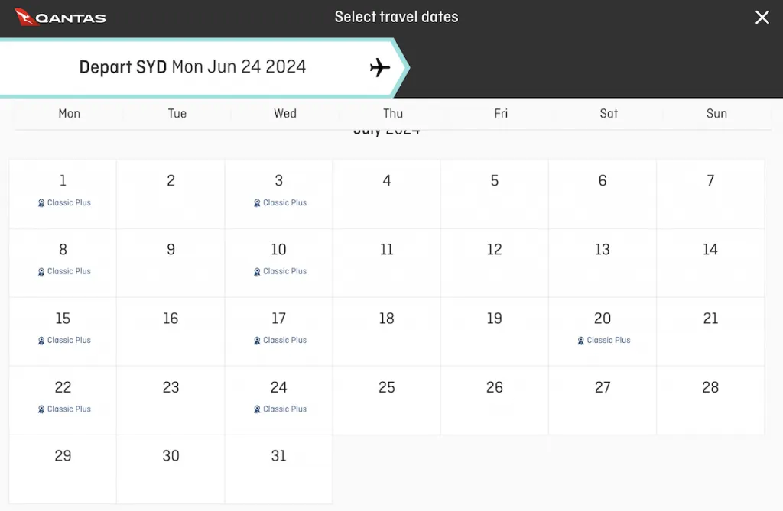Pick Friday July 19

[x=495, y=332]
